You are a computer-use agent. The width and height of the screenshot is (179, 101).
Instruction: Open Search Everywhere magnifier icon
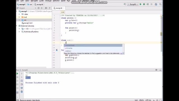[x=160, y=4]
